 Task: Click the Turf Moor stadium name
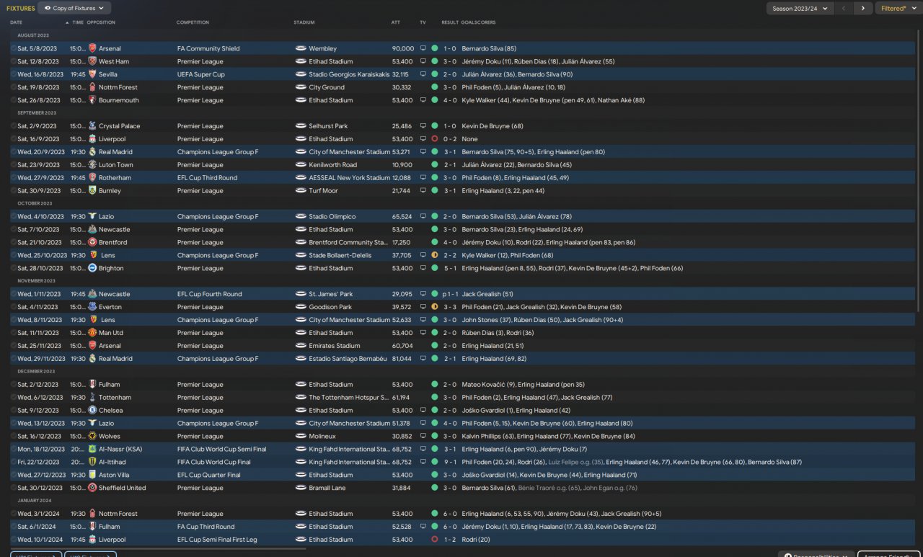tap(323, 191)
